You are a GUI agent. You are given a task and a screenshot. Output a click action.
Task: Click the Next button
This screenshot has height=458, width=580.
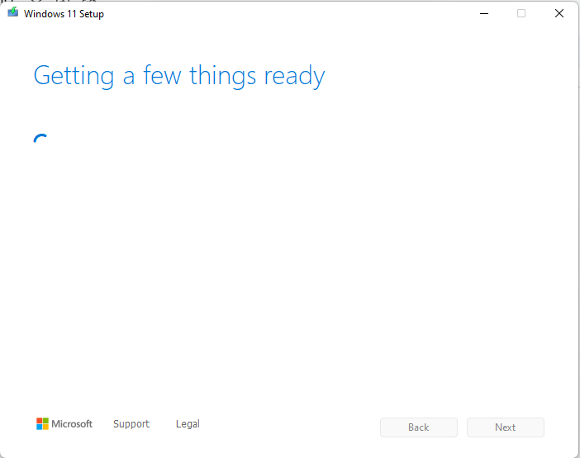coord(506,427)
